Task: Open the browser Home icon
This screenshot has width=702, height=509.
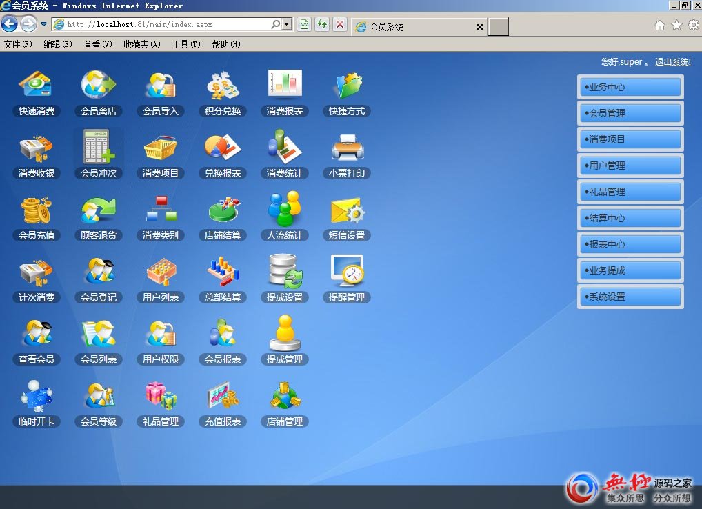Action: pos(659,25)
